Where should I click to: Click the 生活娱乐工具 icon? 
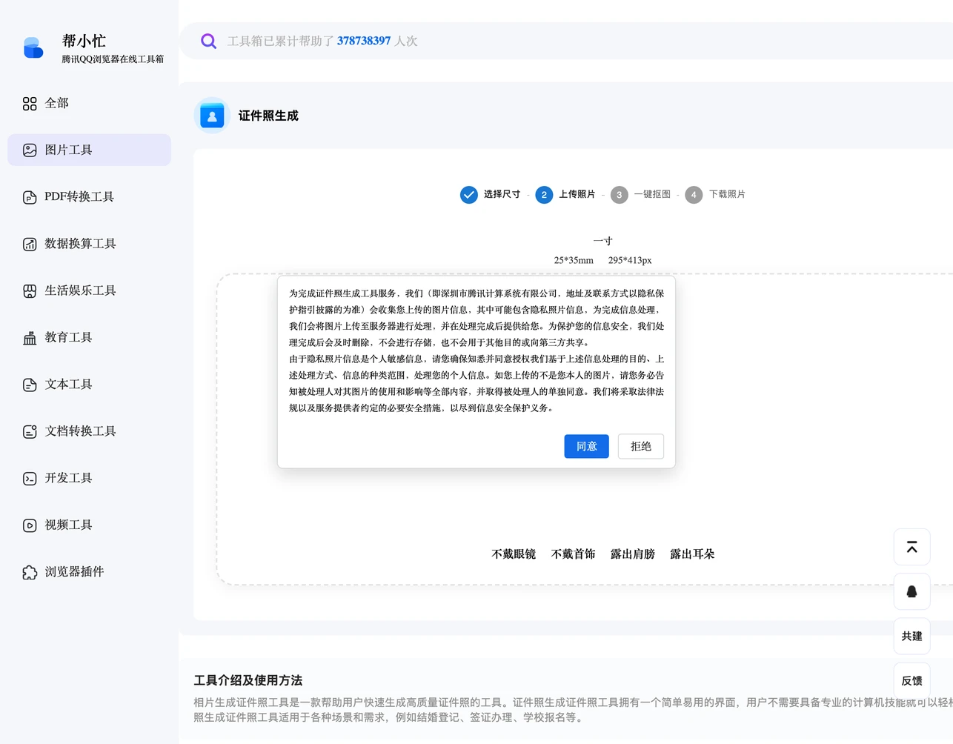click(x=30, y=291)
